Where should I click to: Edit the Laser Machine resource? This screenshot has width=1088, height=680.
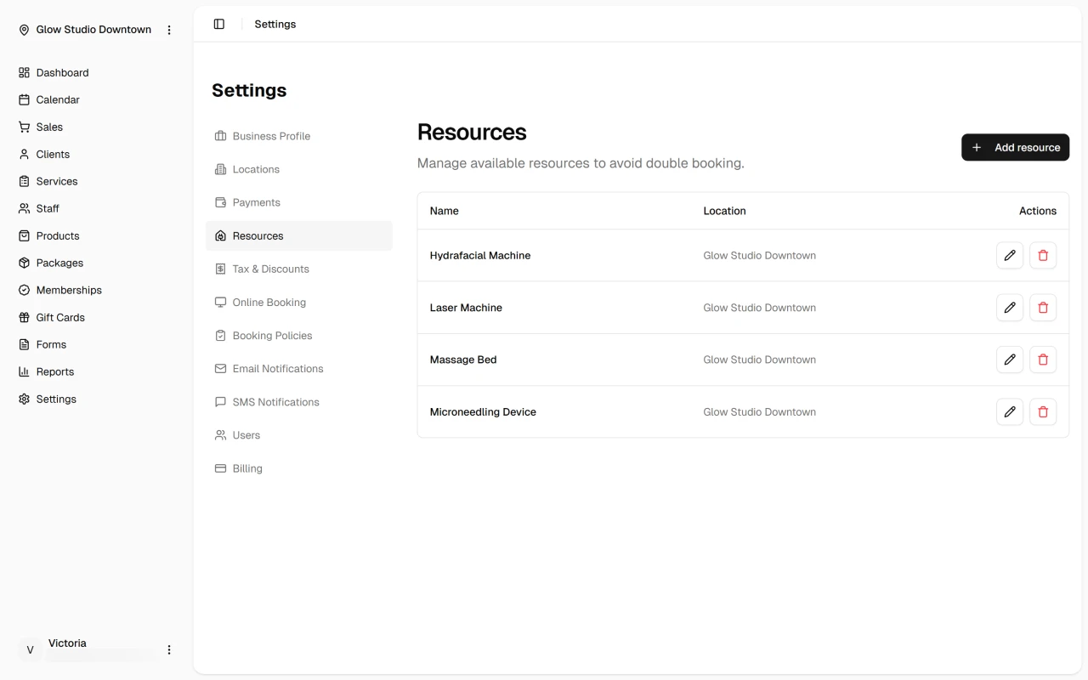1010,308
